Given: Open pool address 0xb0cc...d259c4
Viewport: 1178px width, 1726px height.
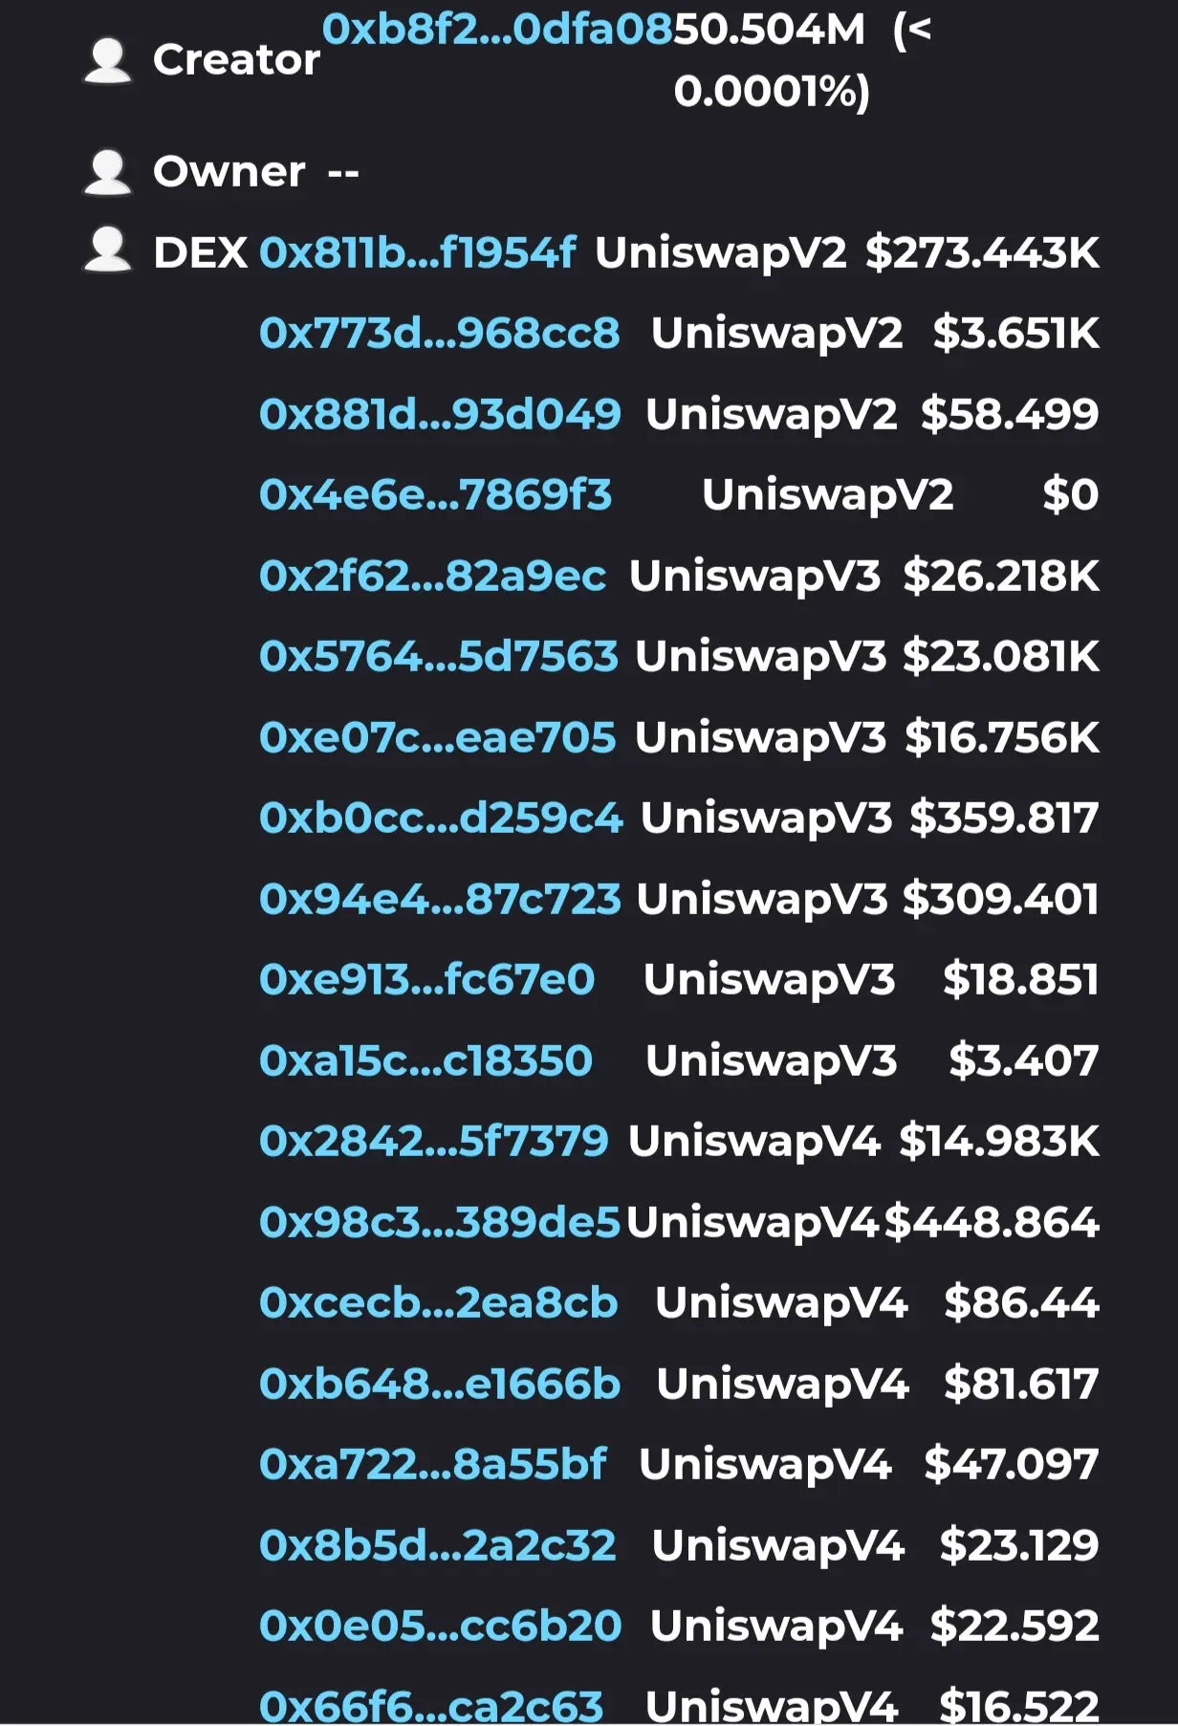Looking at the screenshot, I should 441,819.
